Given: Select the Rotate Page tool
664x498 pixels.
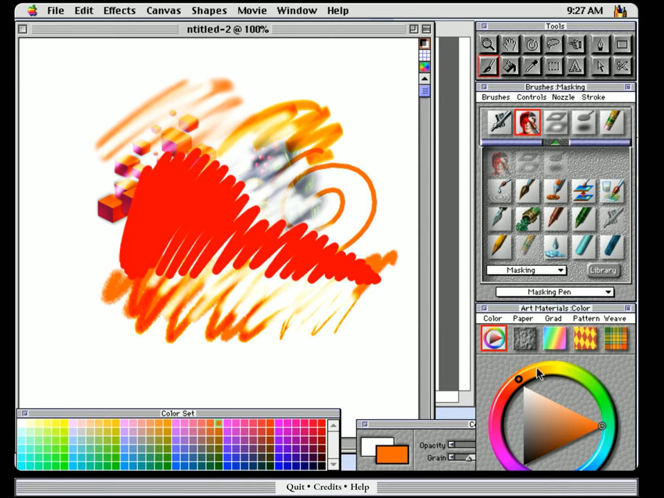Looking at the screenshot, I should pyautogui.click(x=532, y=44).
